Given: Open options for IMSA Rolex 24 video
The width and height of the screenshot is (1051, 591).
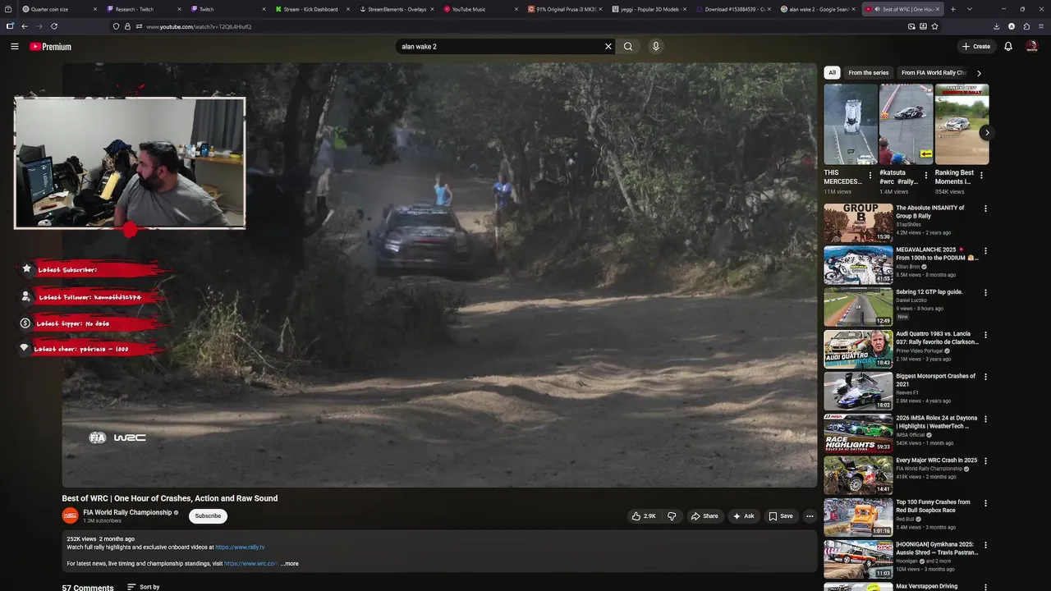Looking at the screenshot, I should pos(985,419).
